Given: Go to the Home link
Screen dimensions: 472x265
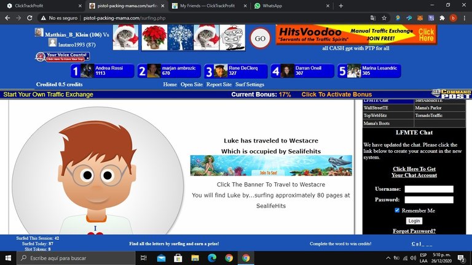Looking at the screenshot, I should [170, 85].
